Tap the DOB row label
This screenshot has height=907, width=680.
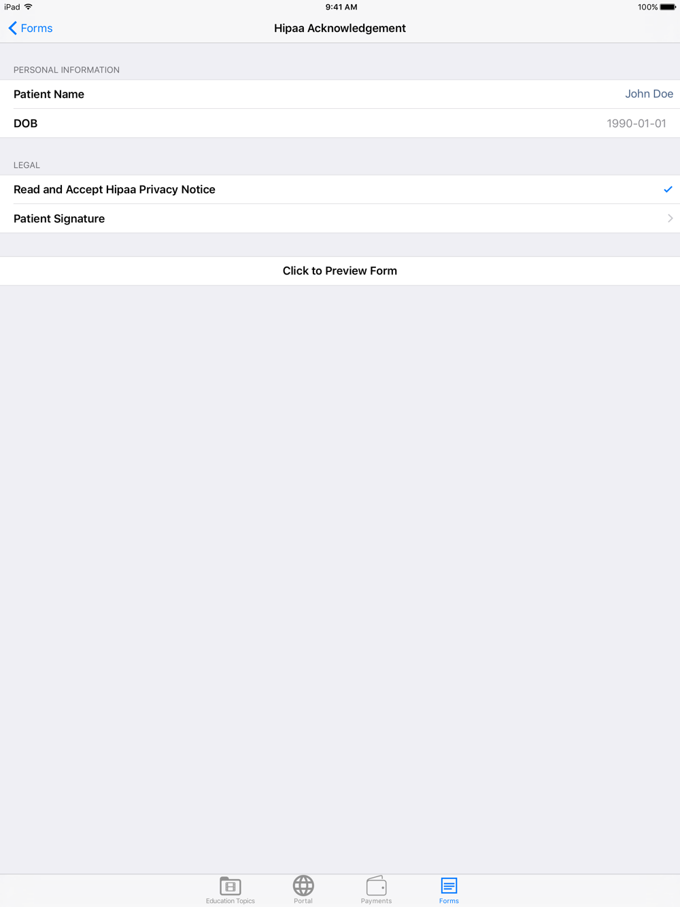pos(26,124)
